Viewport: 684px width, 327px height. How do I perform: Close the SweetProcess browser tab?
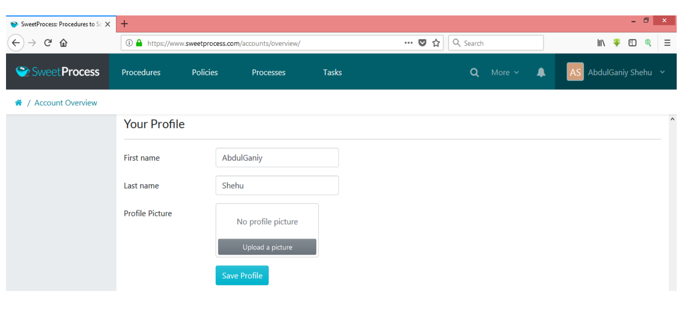(x=108, y=24)
